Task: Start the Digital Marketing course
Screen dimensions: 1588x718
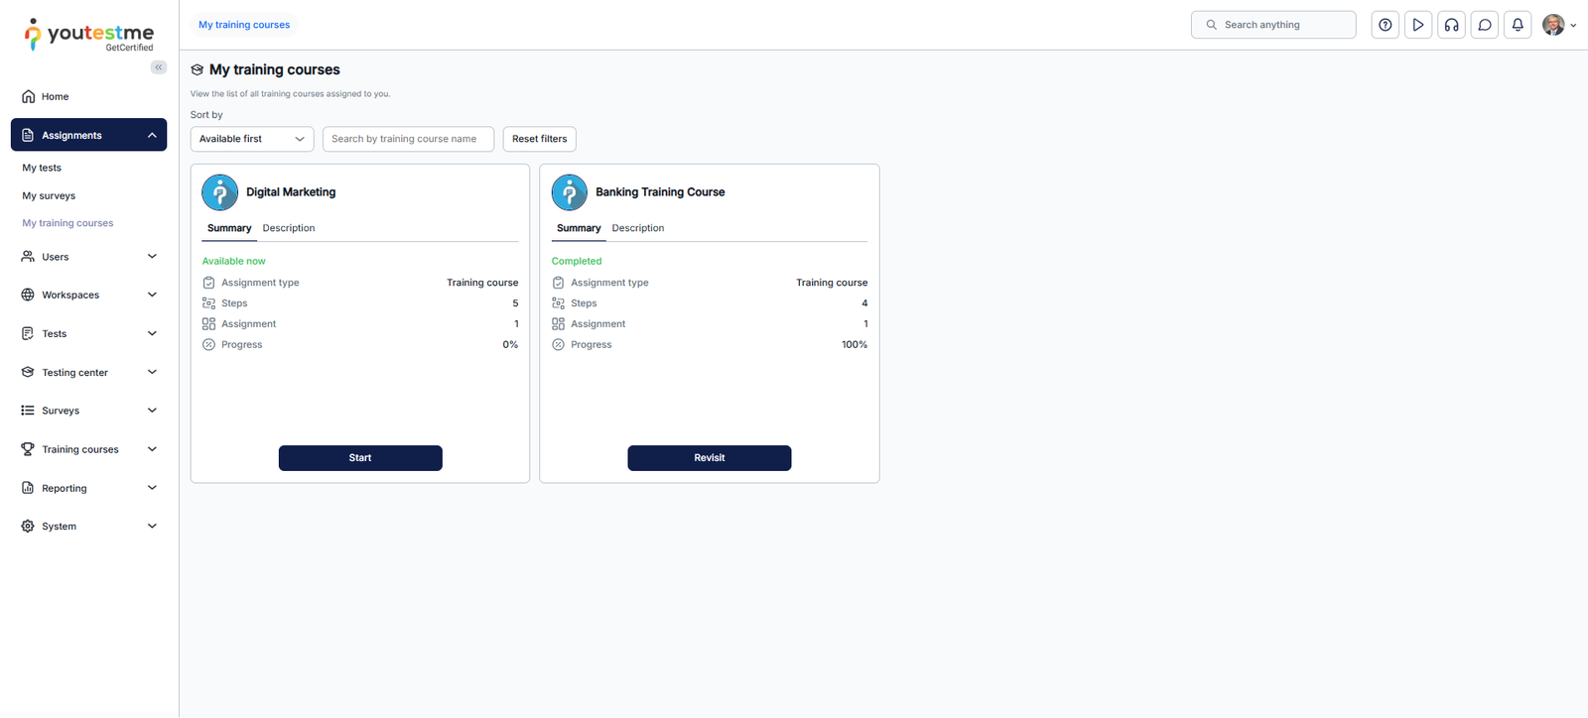Action: click(x=360, y=458)
